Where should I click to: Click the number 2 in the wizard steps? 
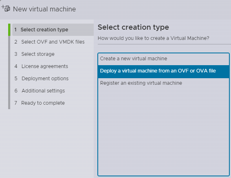click(16, 42)
